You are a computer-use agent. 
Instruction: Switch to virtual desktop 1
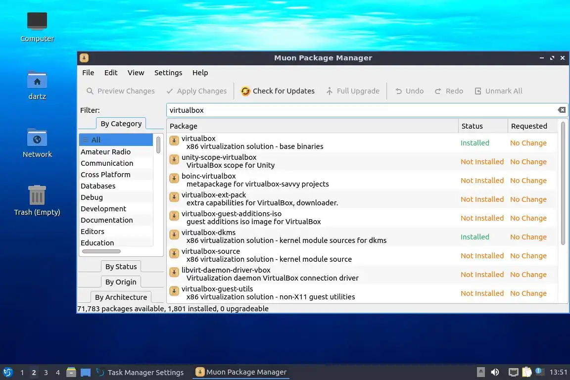(22, 373)
